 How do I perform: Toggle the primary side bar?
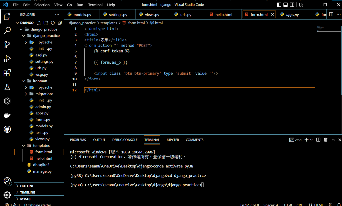(279, 5)
